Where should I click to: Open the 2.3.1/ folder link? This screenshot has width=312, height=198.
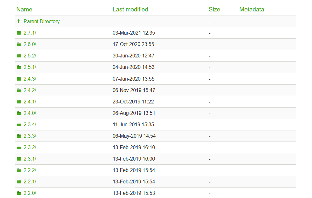click(30, 159)
